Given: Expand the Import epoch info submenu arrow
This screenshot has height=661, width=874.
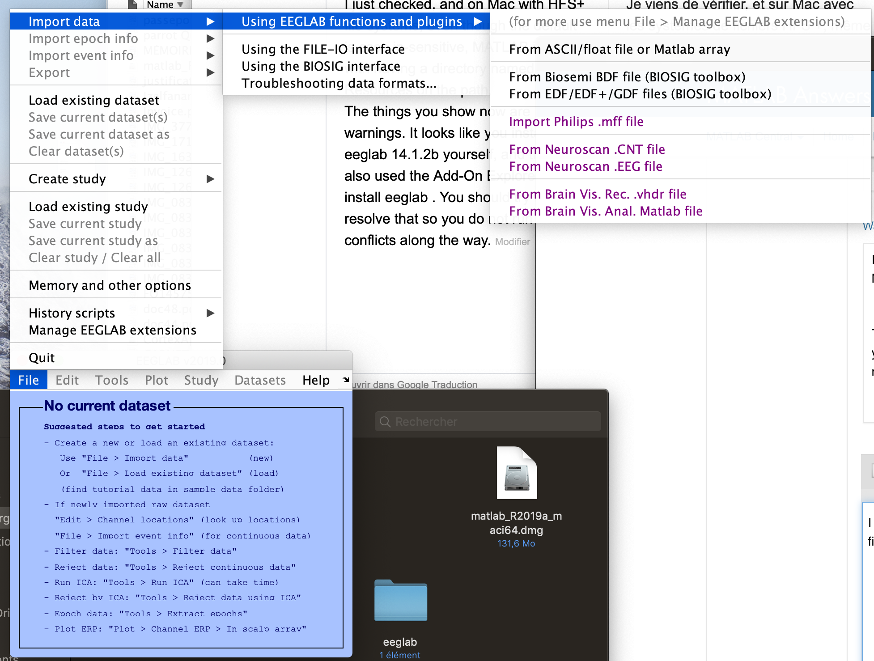Looking at the screenshot, I should 210,38.
